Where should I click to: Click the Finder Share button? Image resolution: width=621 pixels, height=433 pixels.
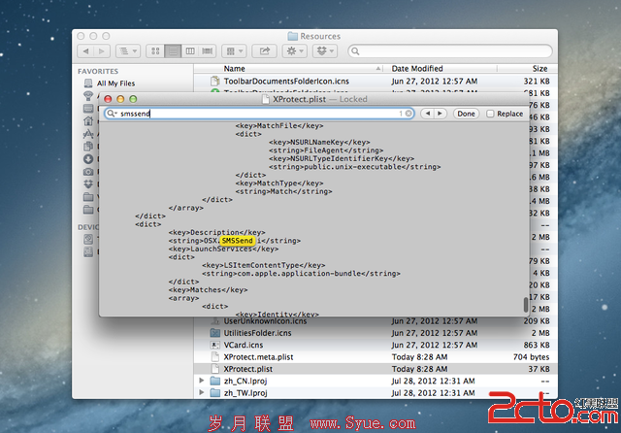pyautogui.click(x=264, y=51)
